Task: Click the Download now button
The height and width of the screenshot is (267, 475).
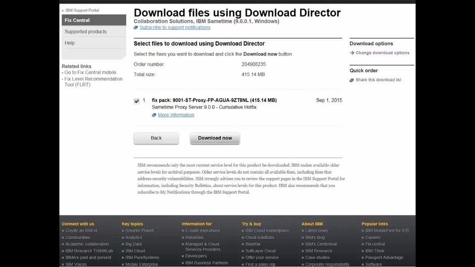Action: 215,138
